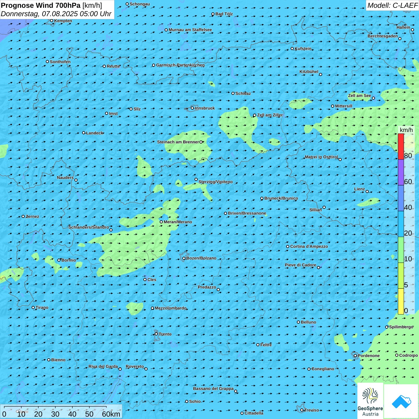Screen dimensions: 419x419
Task: Click the 'Cittadella' label
Action: pos(254,413)
